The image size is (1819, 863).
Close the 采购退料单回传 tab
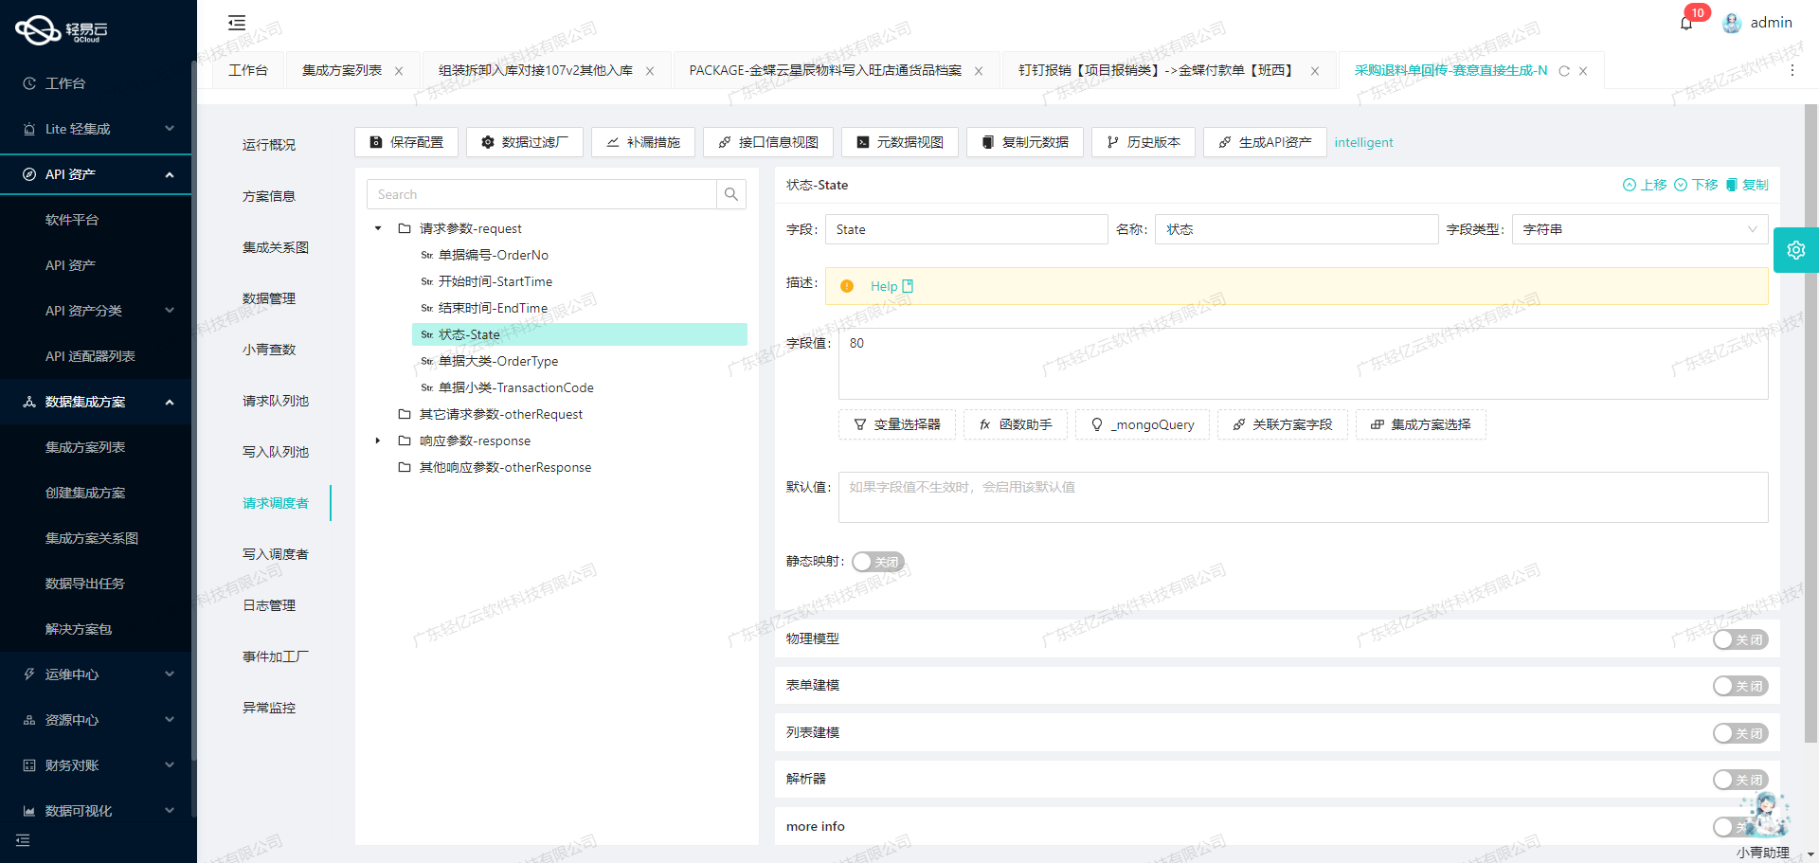(1583, 71)
